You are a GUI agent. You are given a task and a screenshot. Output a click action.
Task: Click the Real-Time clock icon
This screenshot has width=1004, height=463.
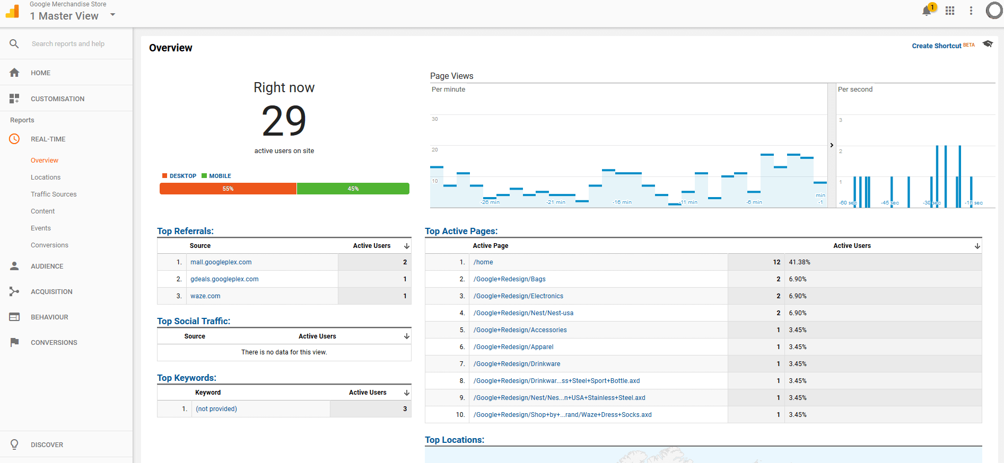(14, 139)
